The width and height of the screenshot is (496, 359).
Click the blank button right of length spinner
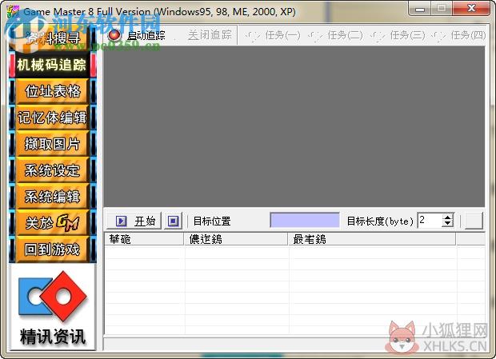[x=474, y=220]
